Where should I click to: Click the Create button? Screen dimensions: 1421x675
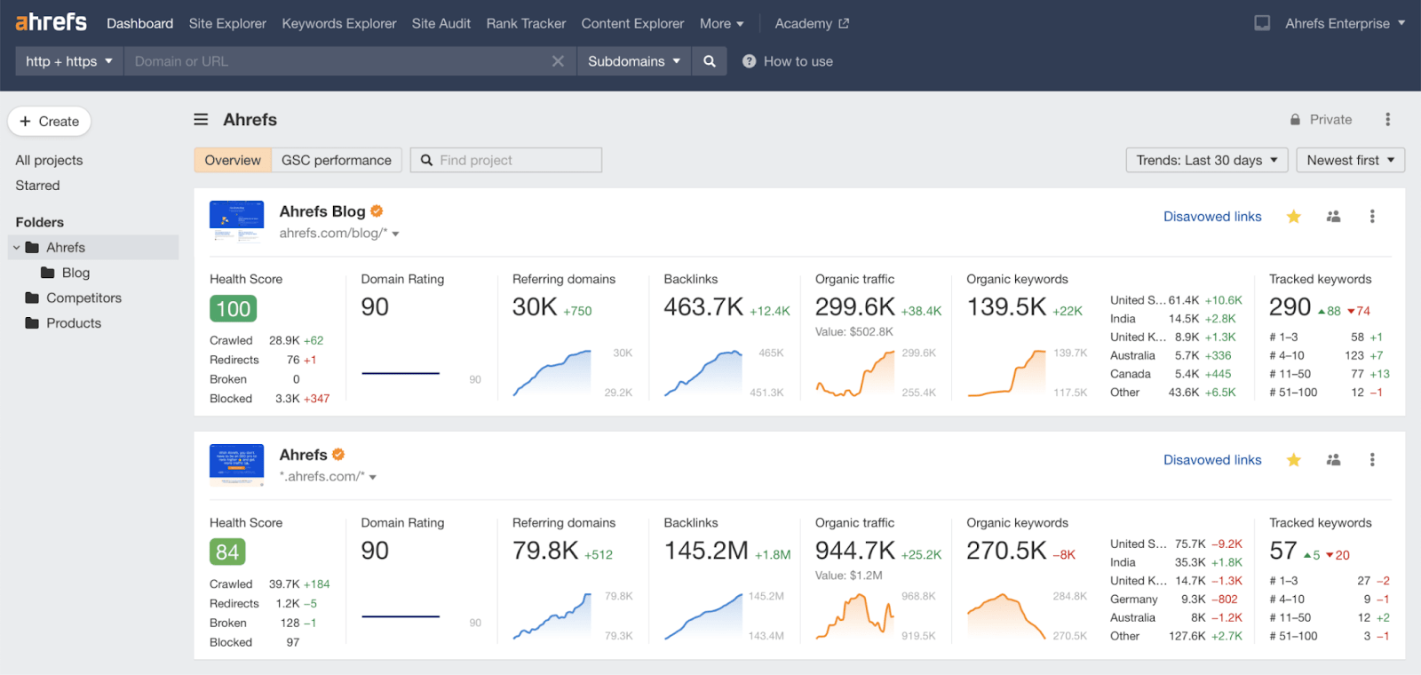(50, 122)
